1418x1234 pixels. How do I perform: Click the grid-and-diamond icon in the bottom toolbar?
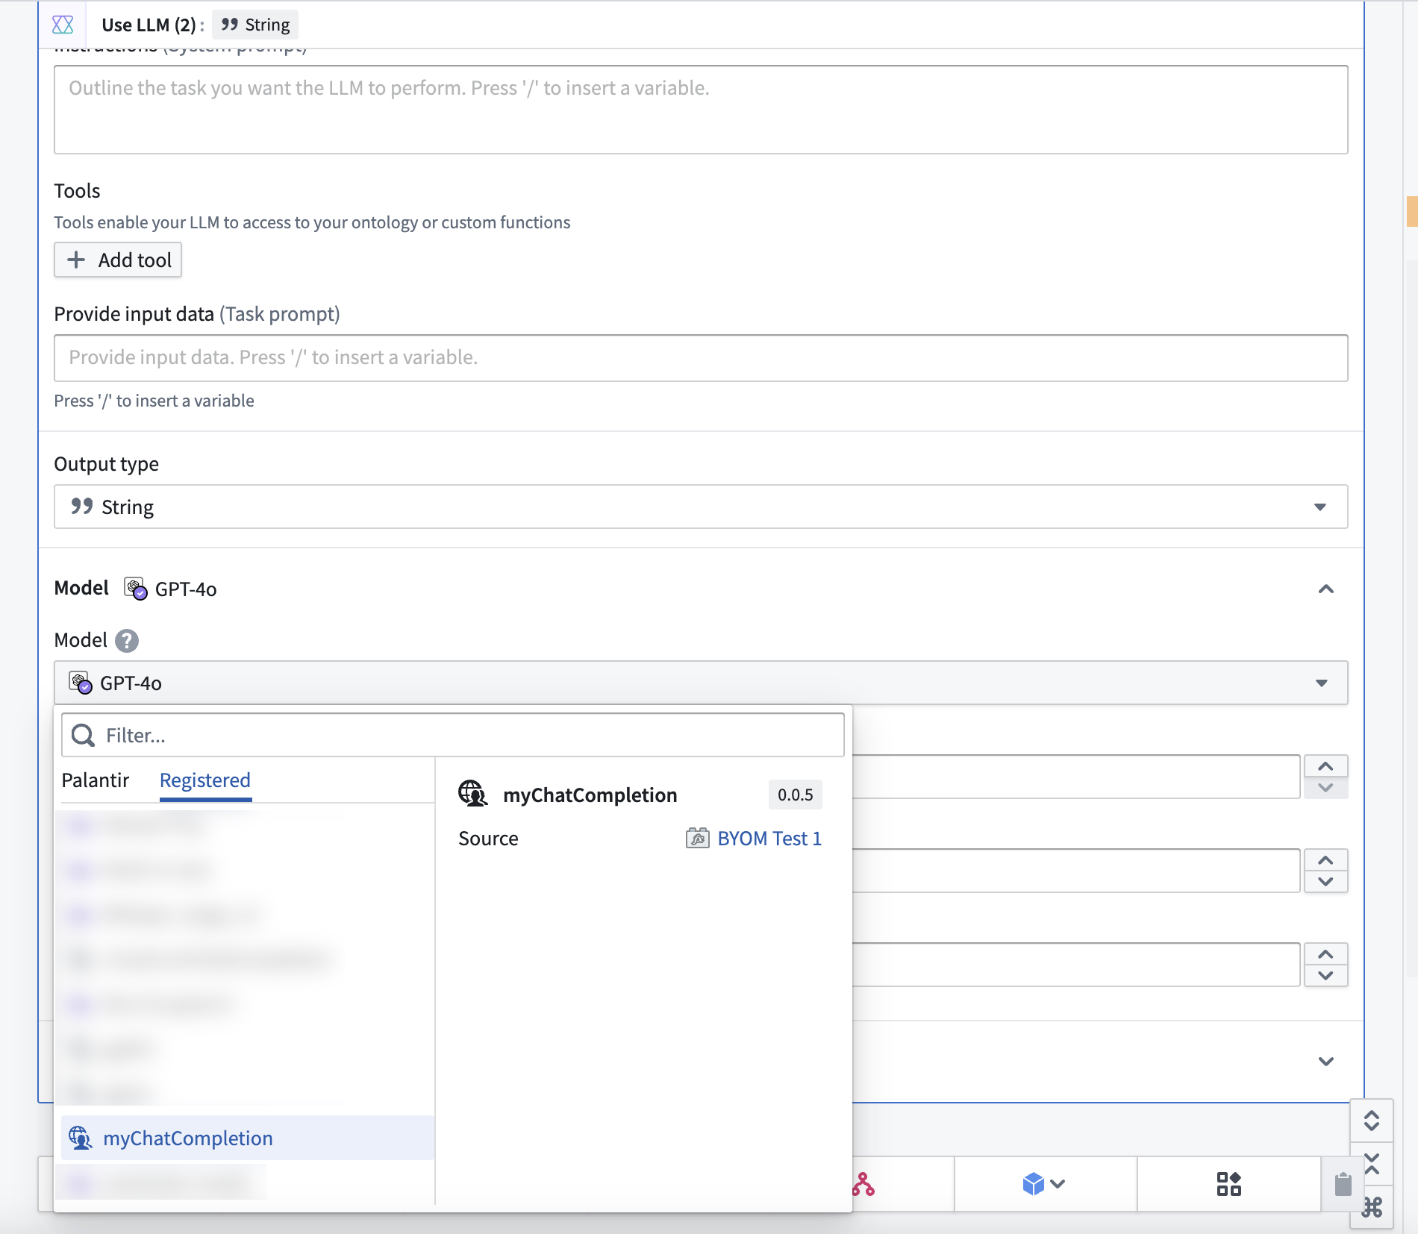1228,1184
